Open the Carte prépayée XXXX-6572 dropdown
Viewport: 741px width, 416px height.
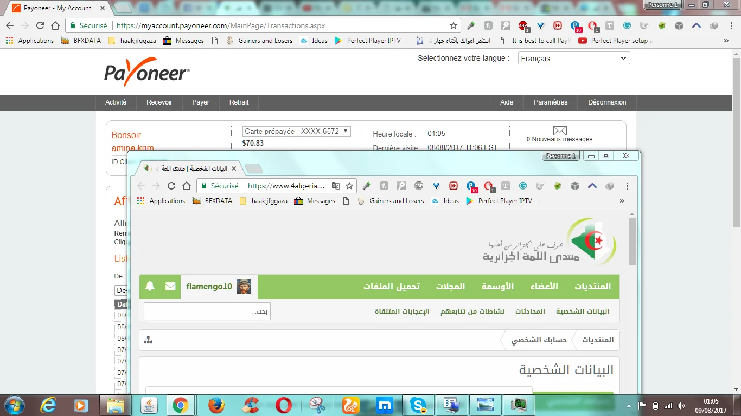pos(297,131)
